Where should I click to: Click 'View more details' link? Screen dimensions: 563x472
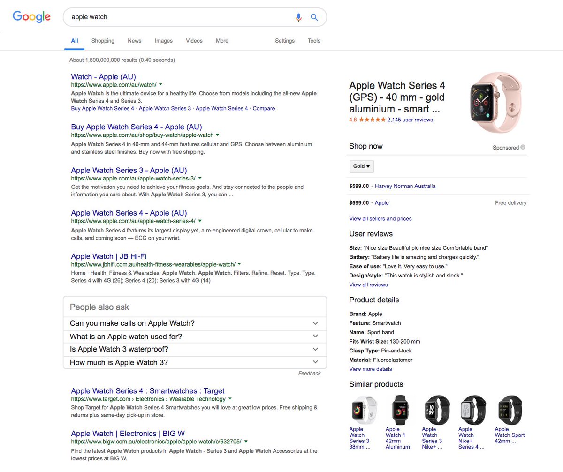click(x=371, y=369)
